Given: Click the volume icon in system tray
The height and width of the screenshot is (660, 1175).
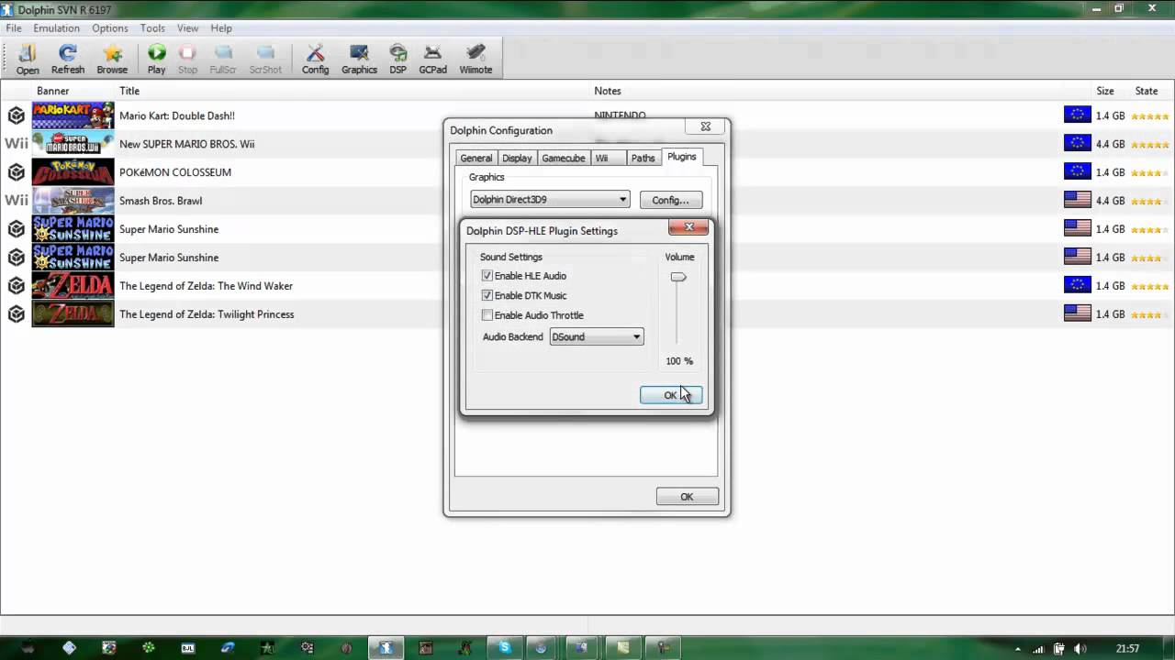Looking at the screenshot, I should [1078, 648].
